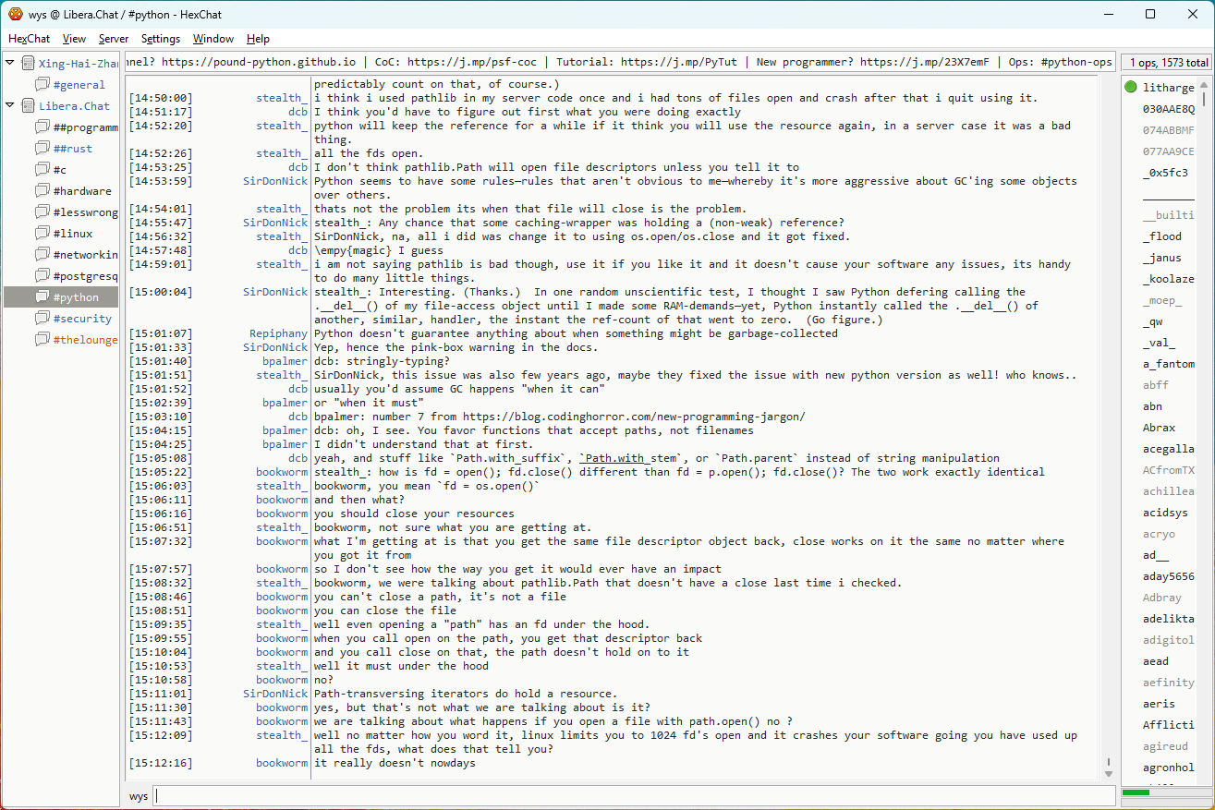Image resolution: width=1215 pixels, height=810 pixels.
Task: Open the j.mp/23X7emF new programmer link
Action: [x=925, y=63]
